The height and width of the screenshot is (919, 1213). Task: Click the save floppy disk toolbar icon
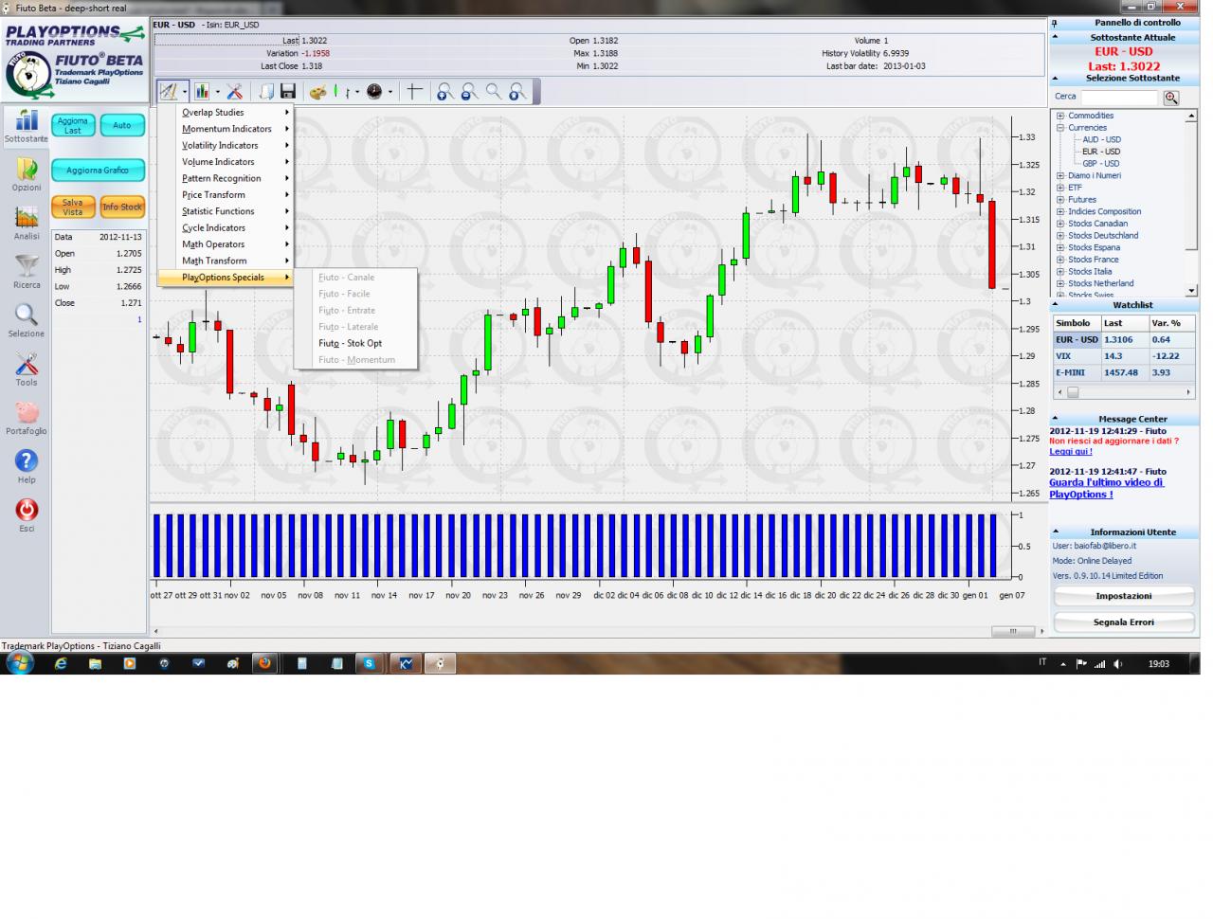point(288,91)
